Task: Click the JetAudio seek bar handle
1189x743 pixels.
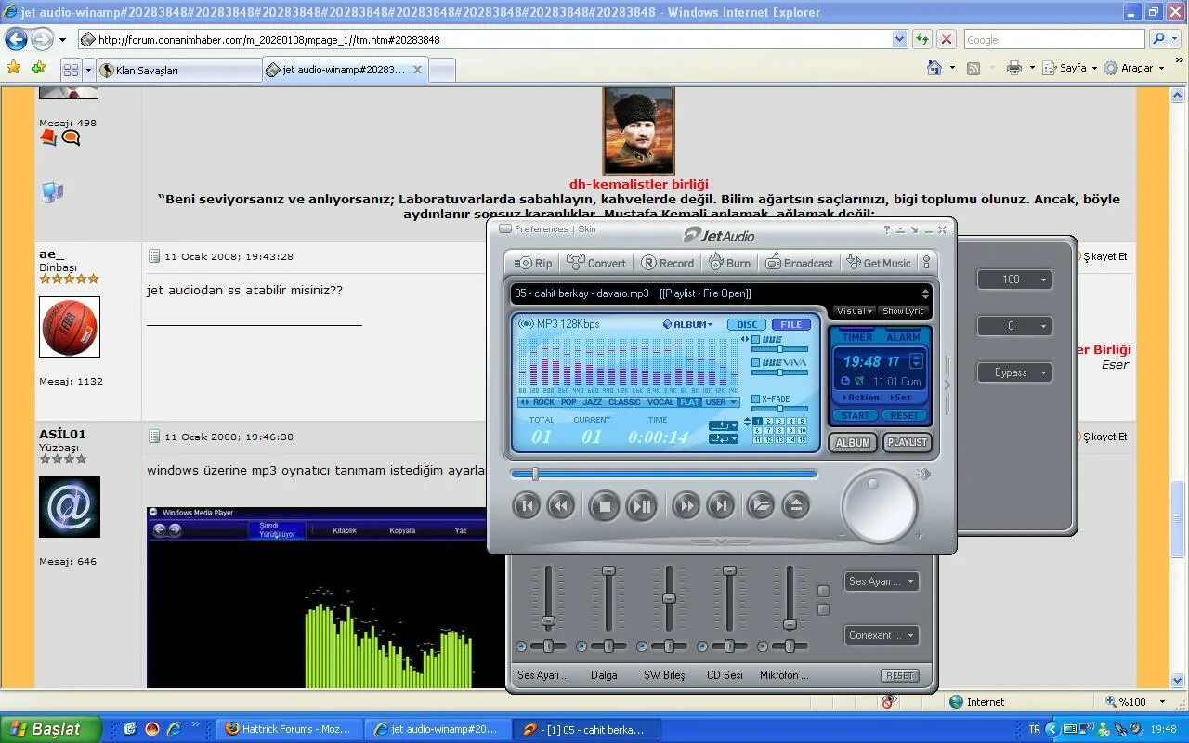Action: coord(535,474)
